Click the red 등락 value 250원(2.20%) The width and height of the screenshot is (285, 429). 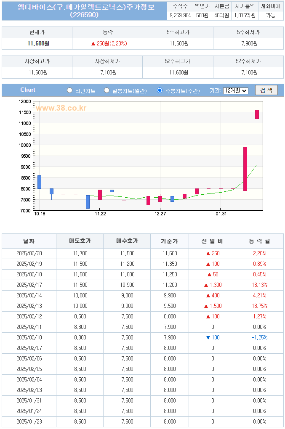[109, 43]
